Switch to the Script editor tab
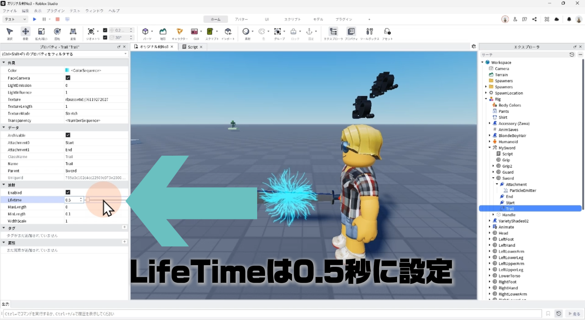 192,47
